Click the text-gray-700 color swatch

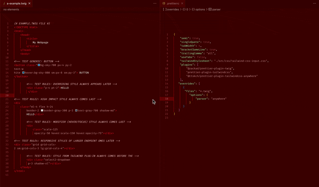click(x=76, y=110)
